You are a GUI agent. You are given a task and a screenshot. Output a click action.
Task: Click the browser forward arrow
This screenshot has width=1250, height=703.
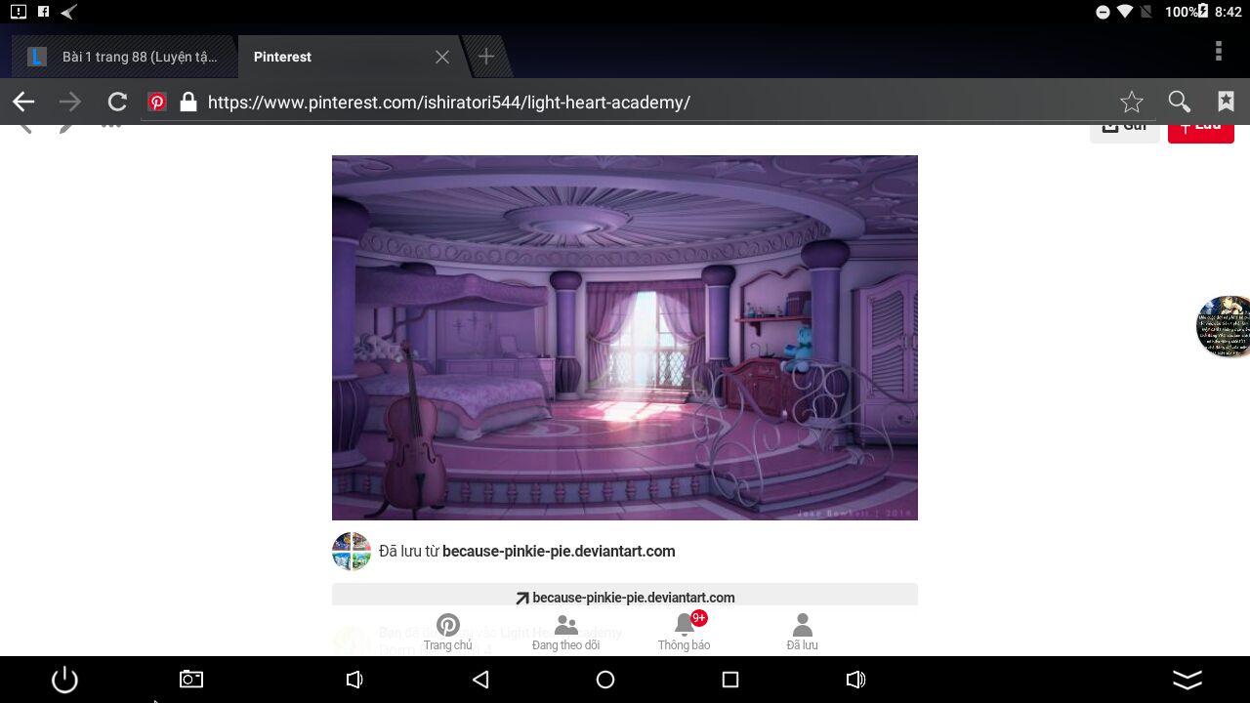pyautogui.click(x=70, y=102)
